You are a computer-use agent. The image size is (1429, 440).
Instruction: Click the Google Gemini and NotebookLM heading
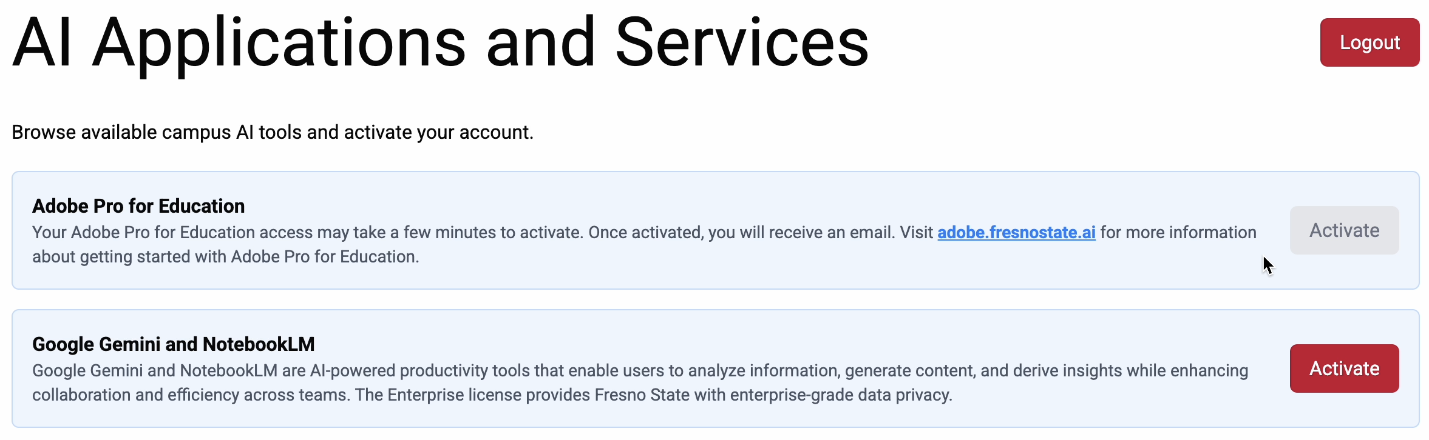coord(174,344)
